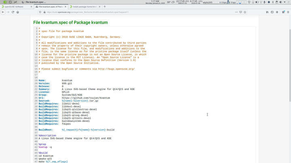
Task: Reload the kvantum.spec page
Action: [13, 12]
